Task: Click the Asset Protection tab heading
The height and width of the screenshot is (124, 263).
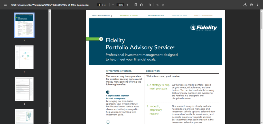Action: coord(180,16)
